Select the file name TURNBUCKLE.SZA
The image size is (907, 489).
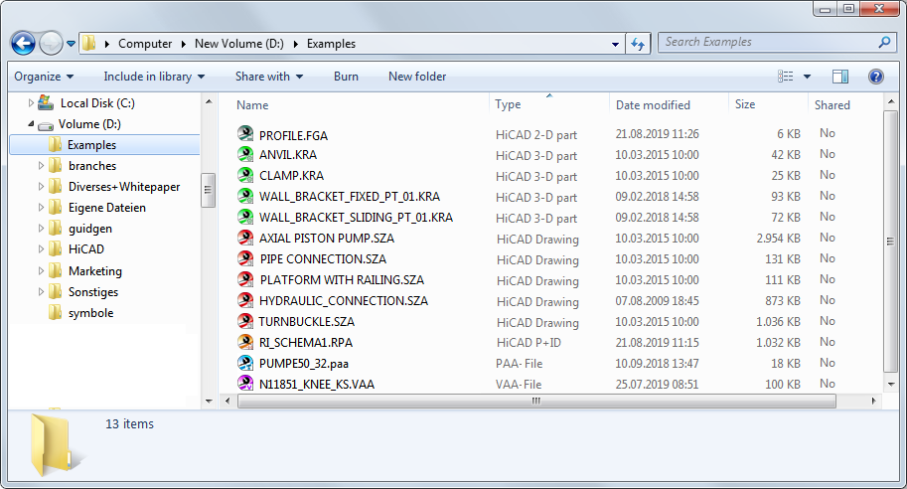click(307, 322)
